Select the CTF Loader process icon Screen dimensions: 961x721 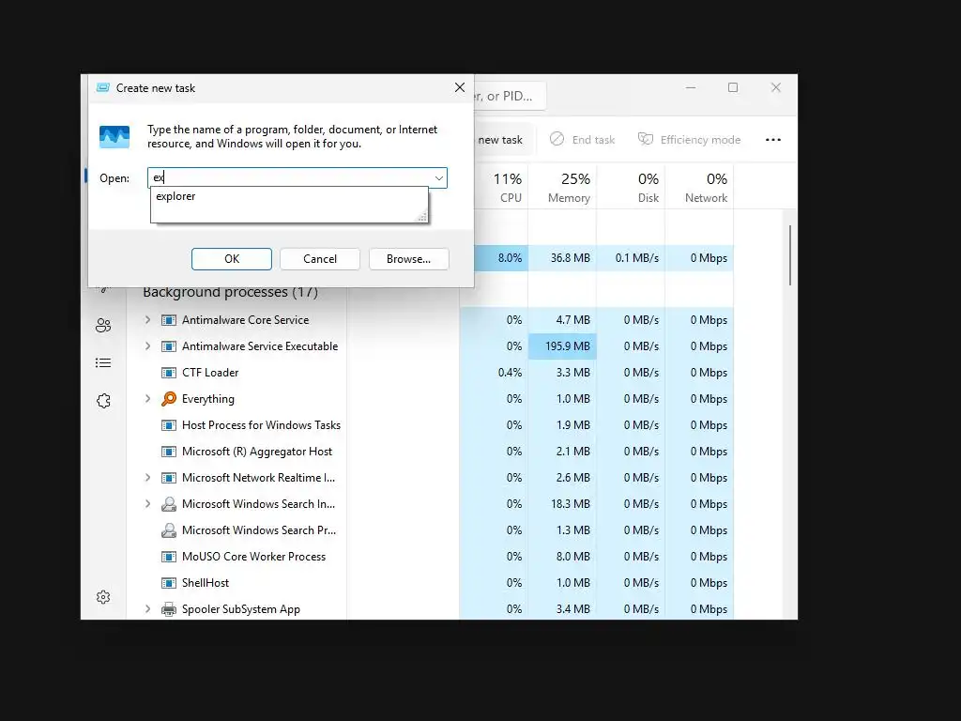169,373
